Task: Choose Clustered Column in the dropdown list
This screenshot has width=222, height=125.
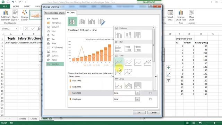Action: click(118, 35)
